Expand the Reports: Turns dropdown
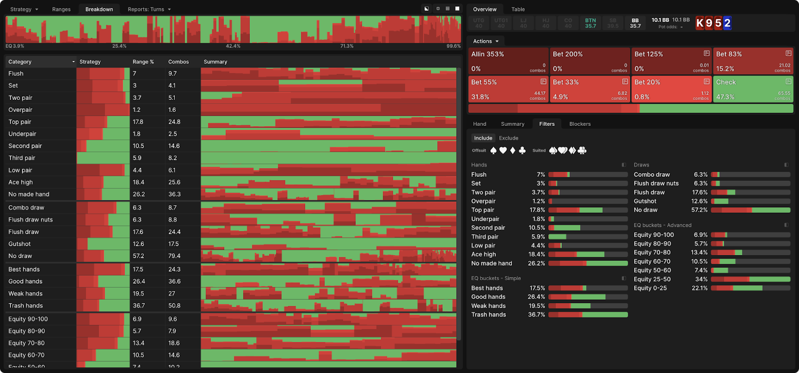The height and width of the screenshot is (373, 799). (149, 9)
